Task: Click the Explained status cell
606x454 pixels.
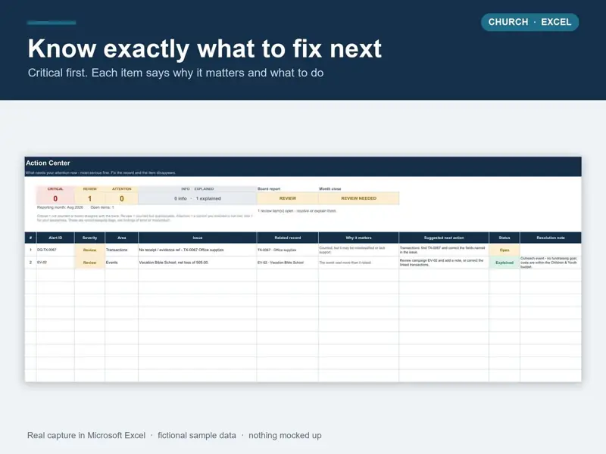Action: [x=504, y=263]
